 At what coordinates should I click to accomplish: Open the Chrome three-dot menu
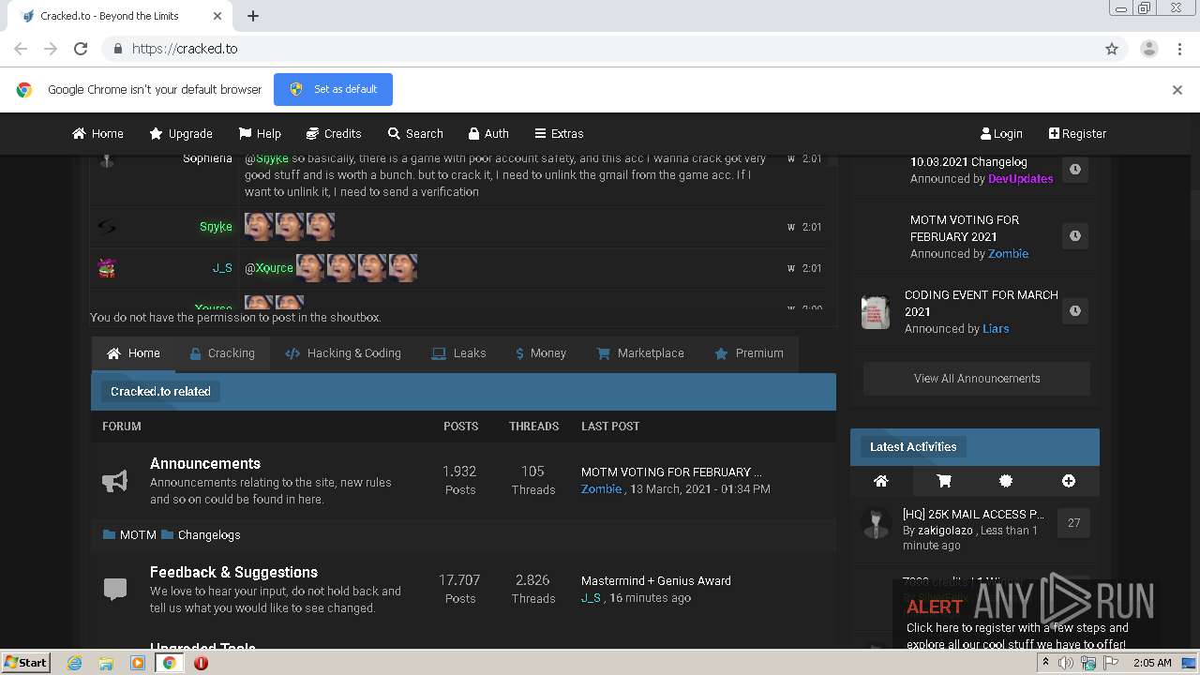(1177, 49)
